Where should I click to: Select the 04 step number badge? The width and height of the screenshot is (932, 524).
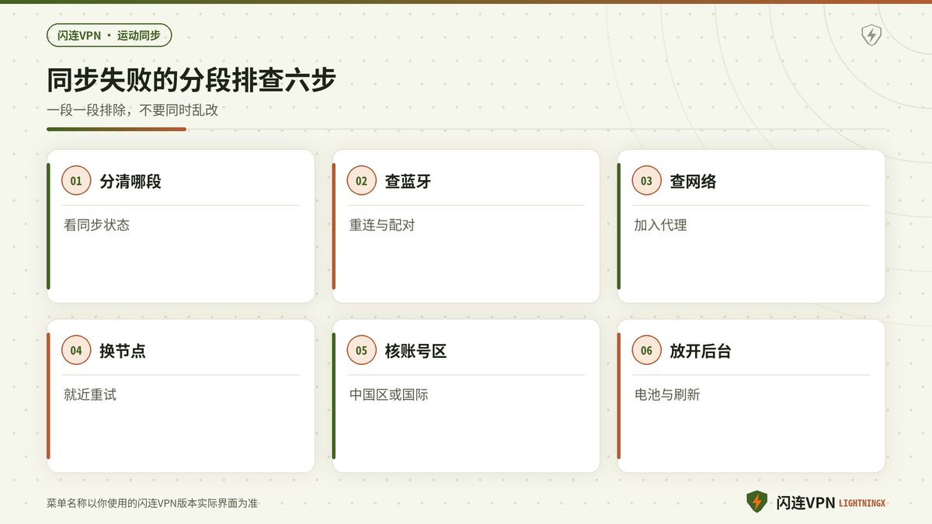(76, 350)
